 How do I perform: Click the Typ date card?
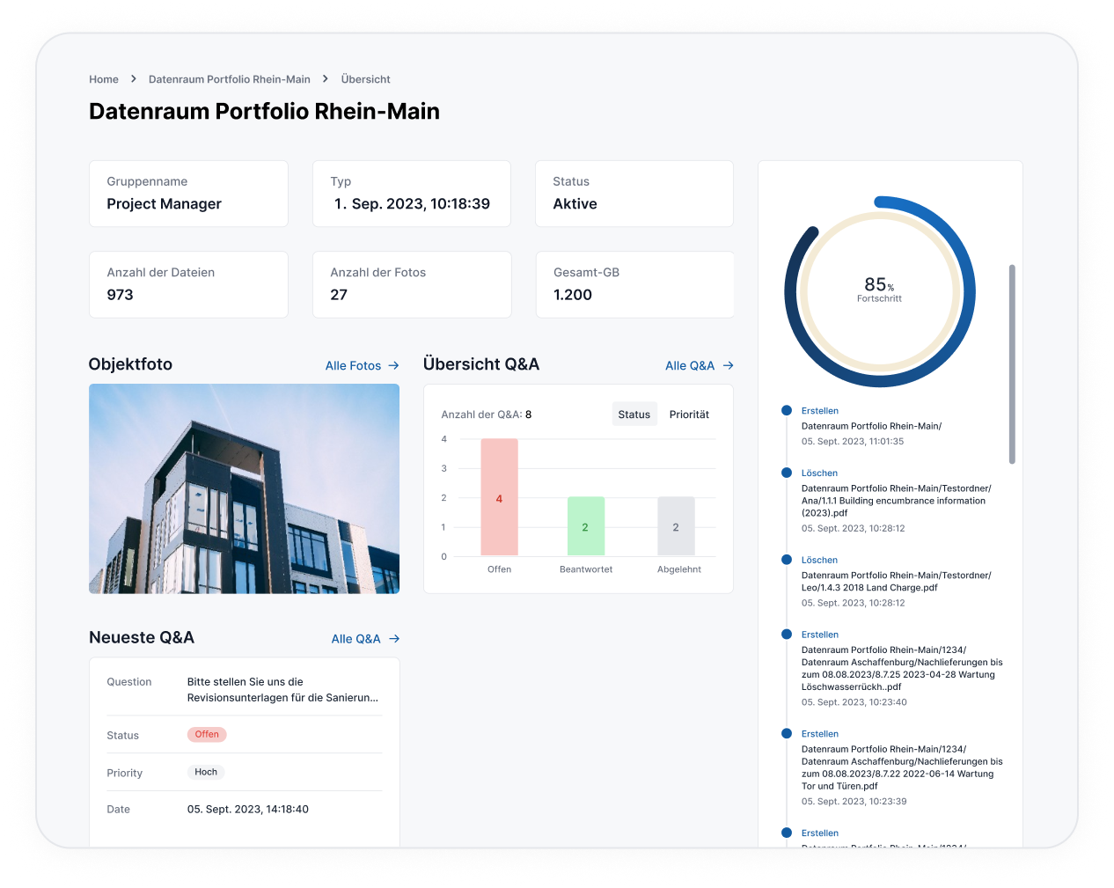tap(412, 194)
